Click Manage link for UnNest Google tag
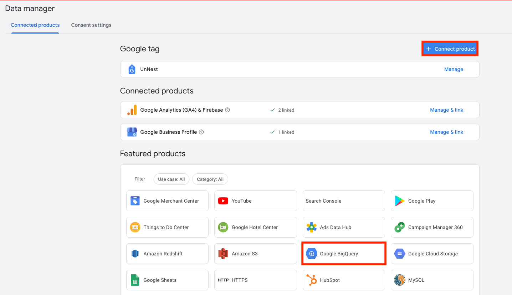Image resolution: width=512 pixels, height=295 pixels. pos(454,69)
